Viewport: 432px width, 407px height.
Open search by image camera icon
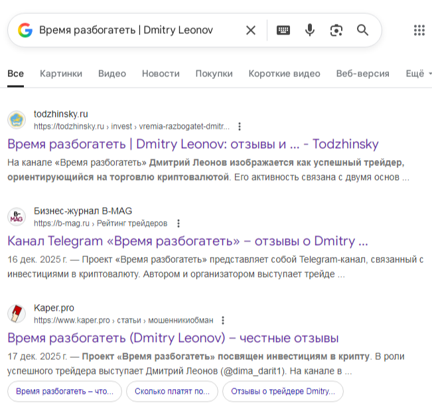coord(336,30)
